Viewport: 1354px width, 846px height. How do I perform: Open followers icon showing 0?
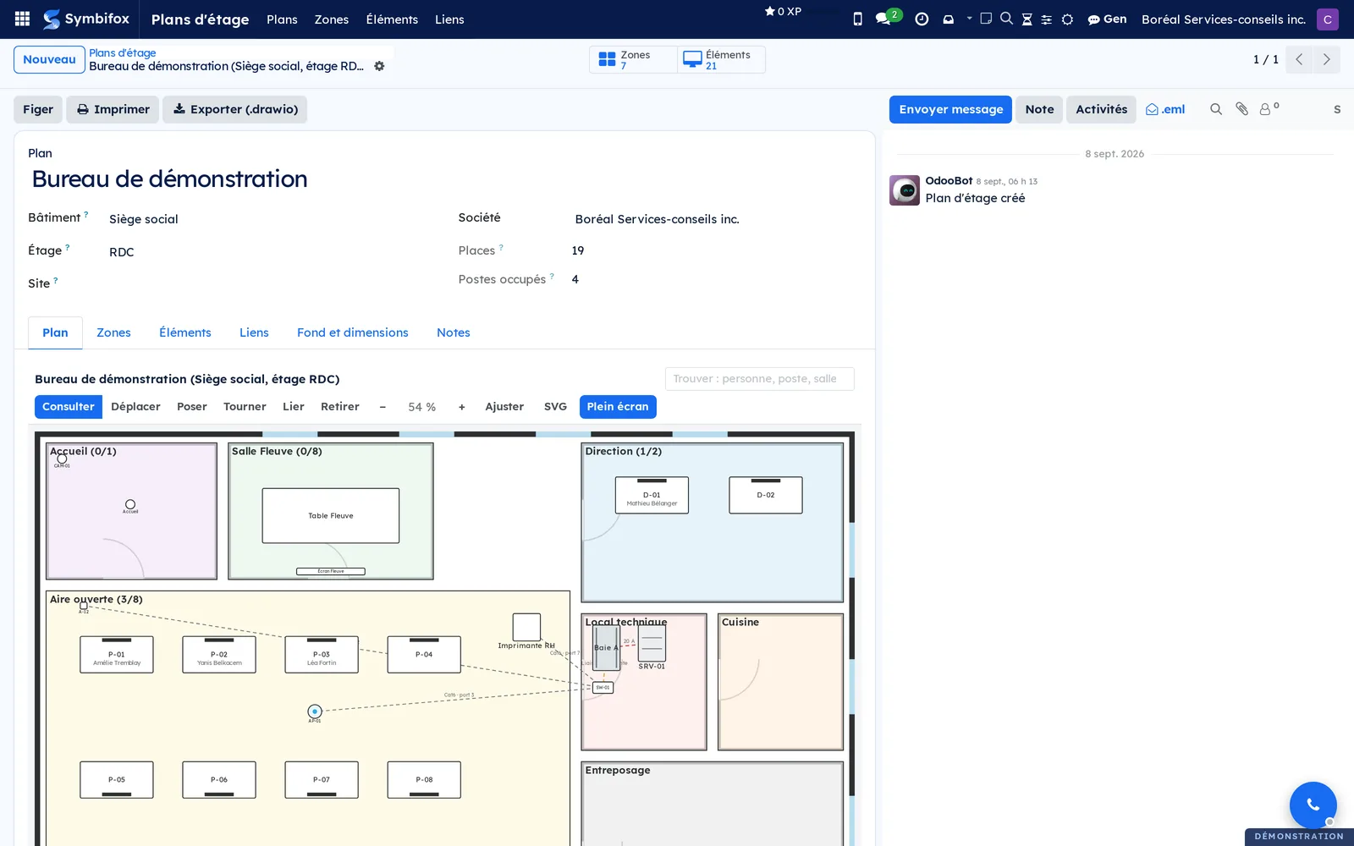tap(1269, 108)
